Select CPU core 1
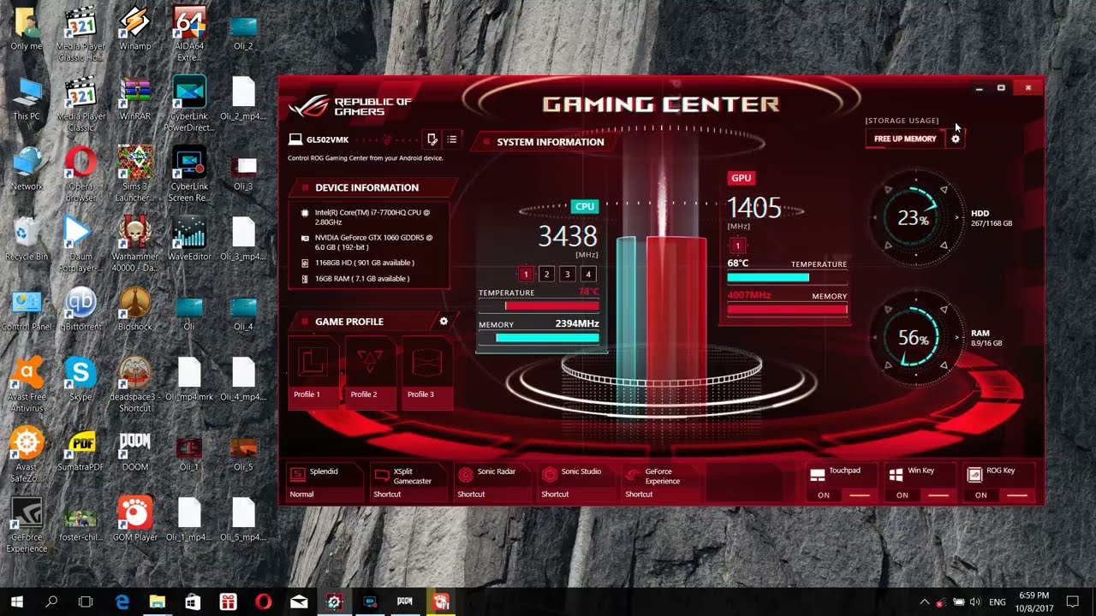 [x=526, y=275]
